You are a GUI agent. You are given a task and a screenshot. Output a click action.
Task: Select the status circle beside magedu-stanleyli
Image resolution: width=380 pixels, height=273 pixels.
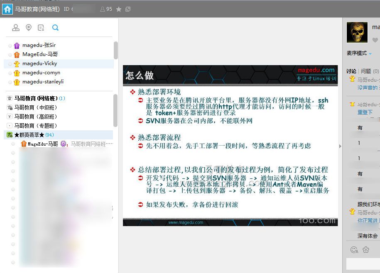pyautogui.click(x=10, y=82)
